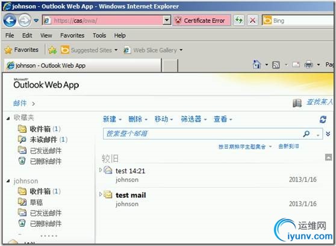Click the opened envelope icon for test 14:21
Image resolution: width=336 pixels, height=246 pixels.
point(108,170)
